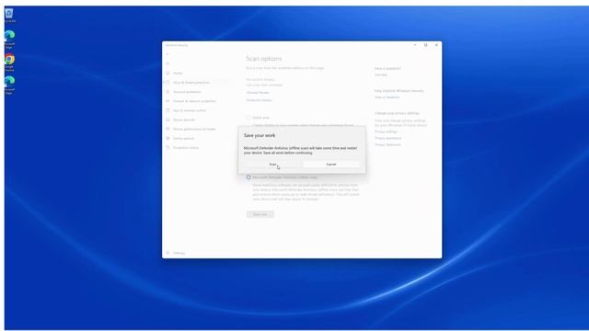The height and width of the screenshot is (331, 589).
Task: Open the Allowed threats link
Action: coord(258,92)
